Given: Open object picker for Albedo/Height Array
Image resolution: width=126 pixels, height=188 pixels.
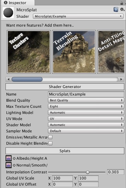Looking at the screenshot, I should (14, 159).
